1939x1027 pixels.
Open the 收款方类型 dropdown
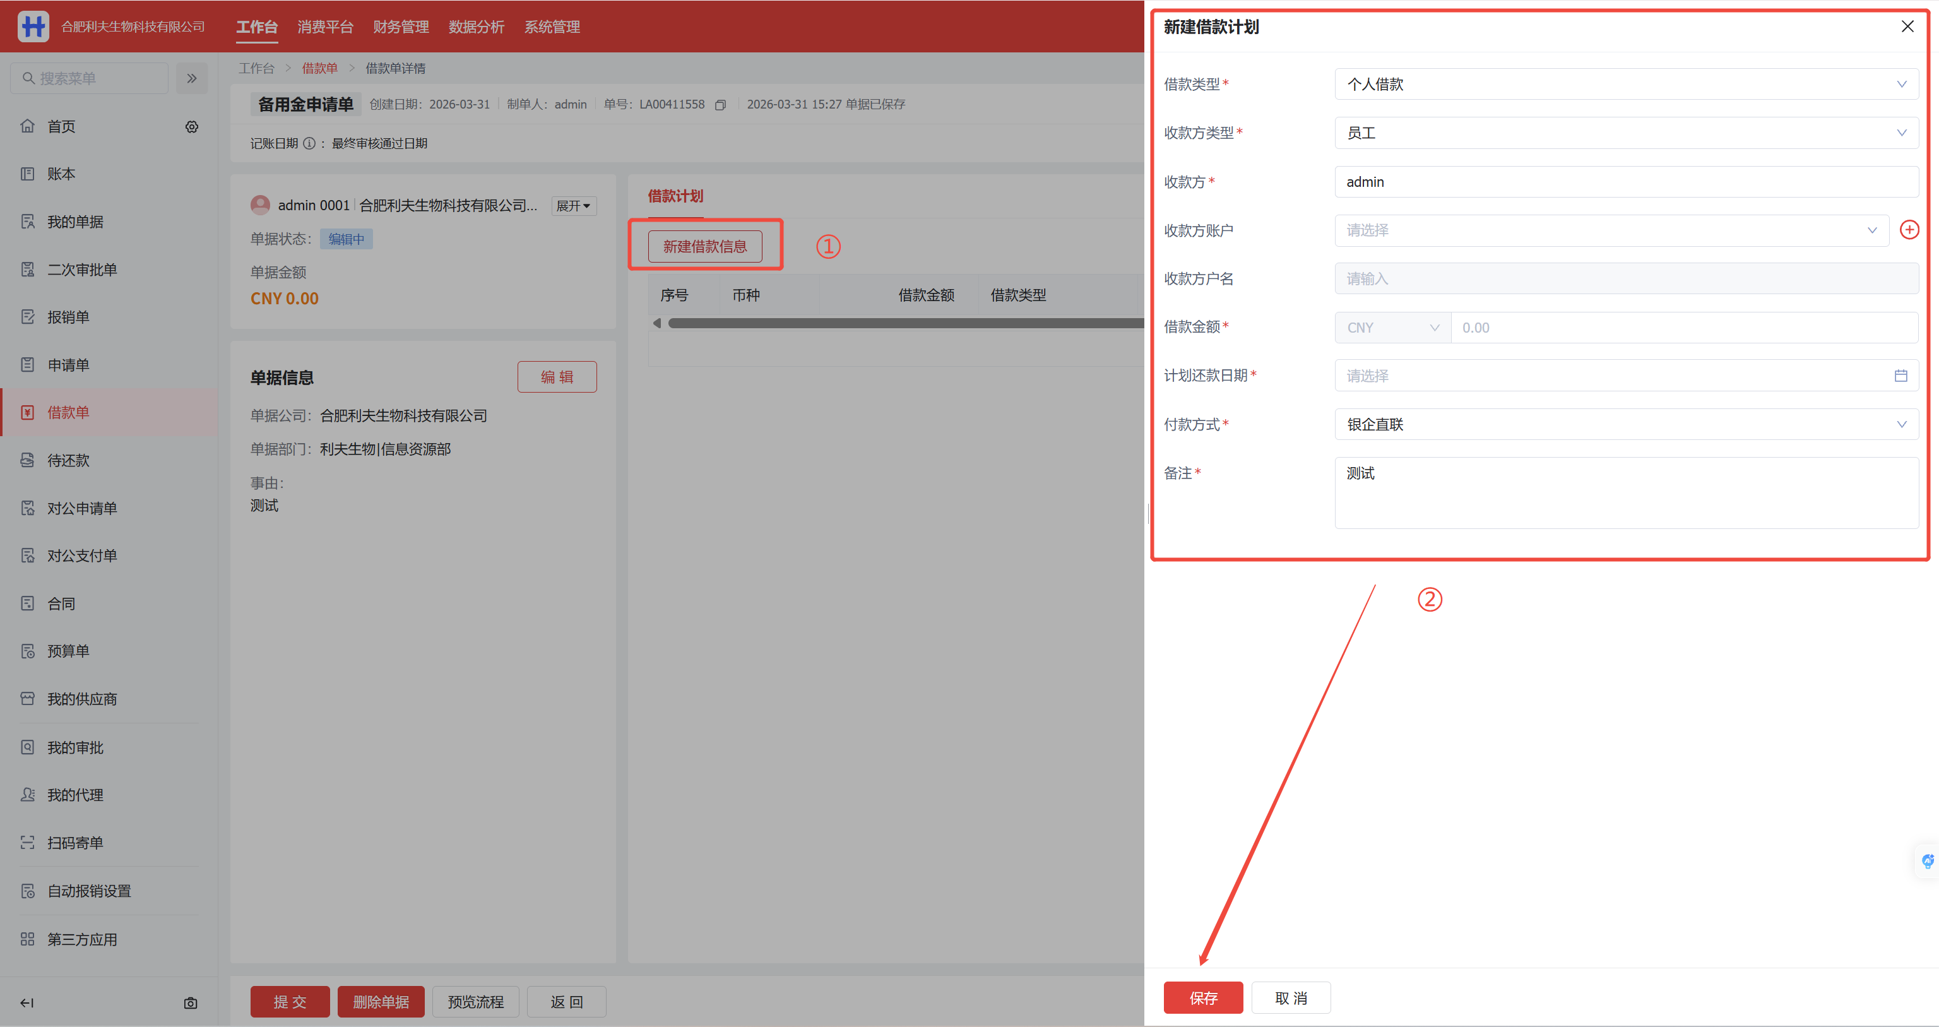coord(1626,133)
